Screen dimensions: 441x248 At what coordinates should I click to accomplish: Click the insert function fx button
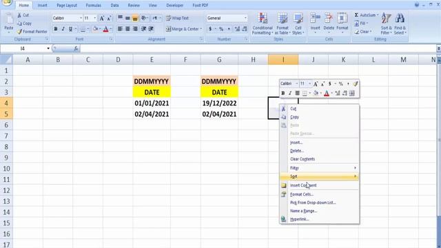pos(76,49)
